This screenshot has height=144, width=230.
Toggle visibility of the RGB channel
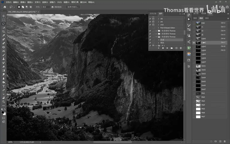coord(194,23)
